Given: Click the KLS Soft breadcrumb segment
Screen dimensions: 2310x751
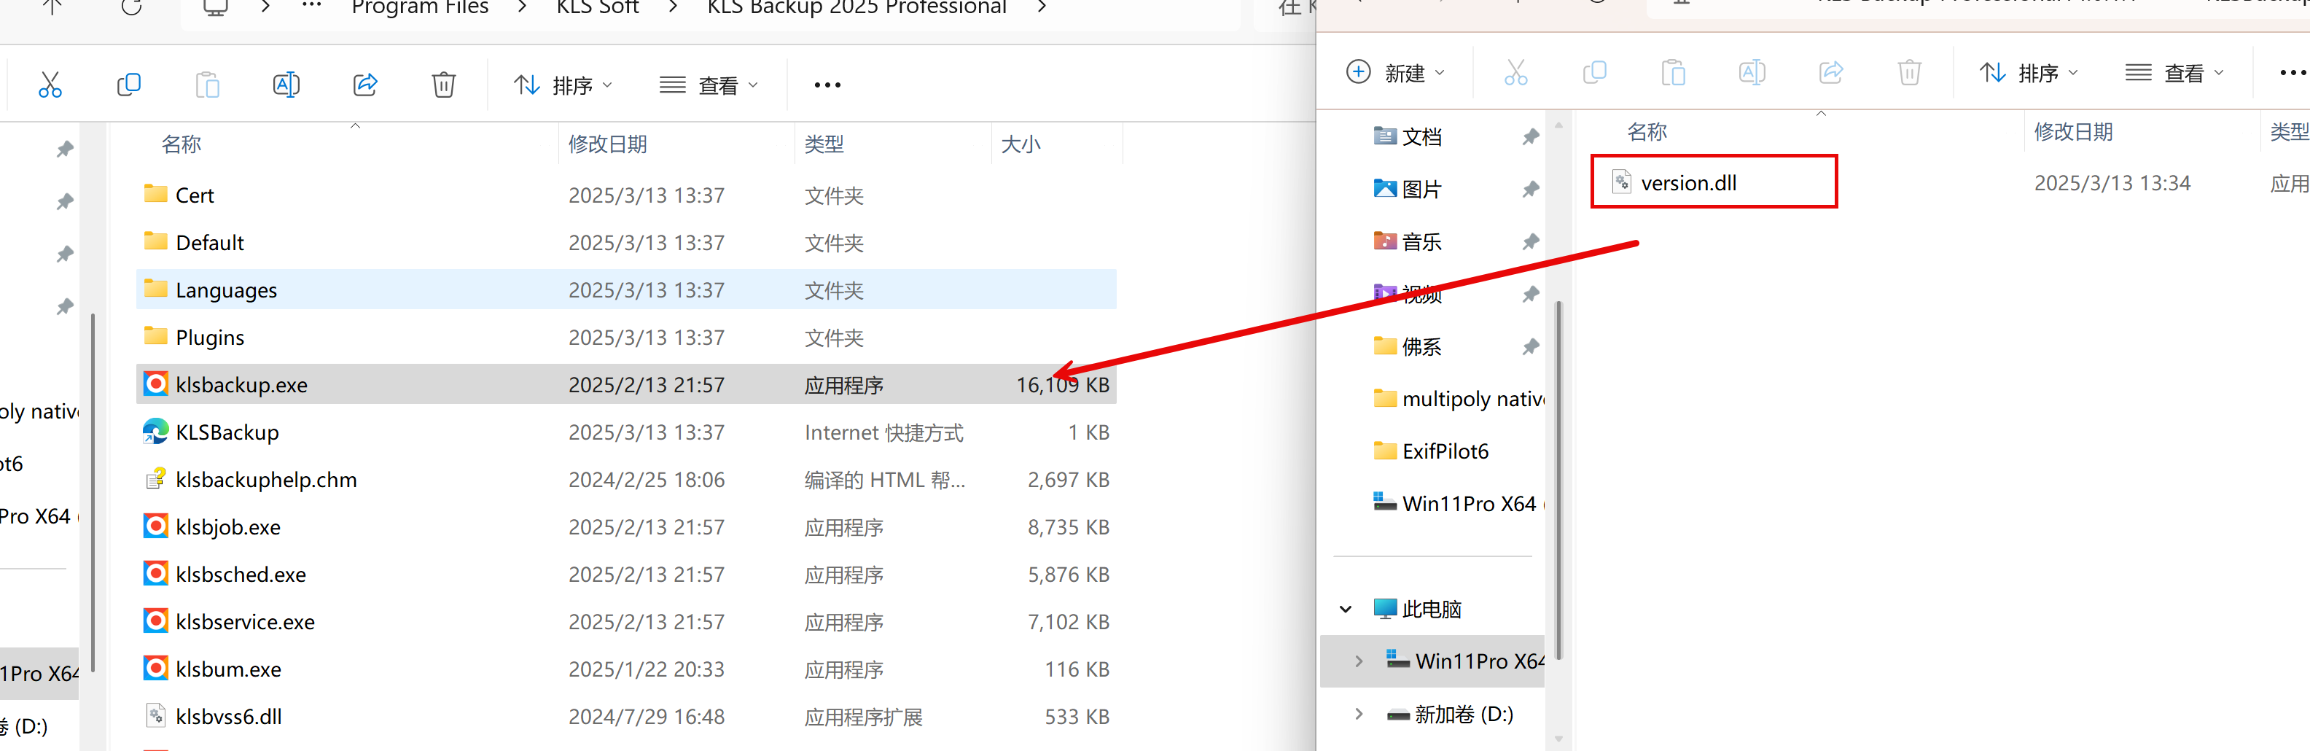Looking at the screenshot, I should tap(597, 8).
